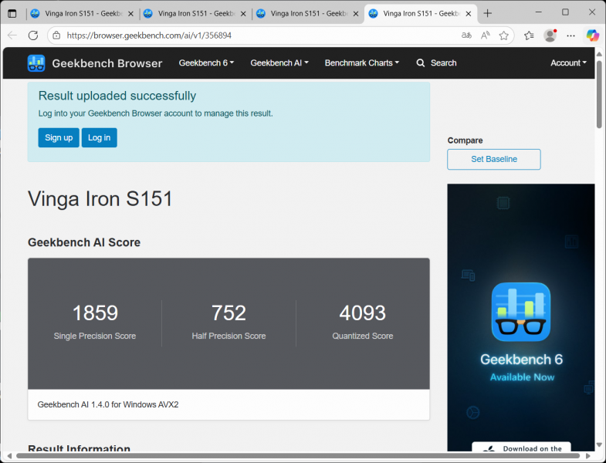606x463 pixels.
Task: Add page to favorites star
Action: (x=503, y=35)
